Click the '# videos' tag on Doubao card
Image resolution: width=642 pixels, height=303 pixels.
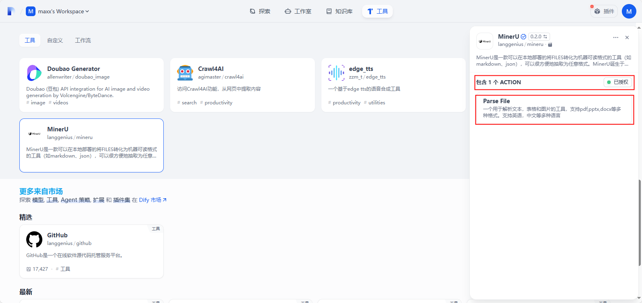[x=58, y=103]
